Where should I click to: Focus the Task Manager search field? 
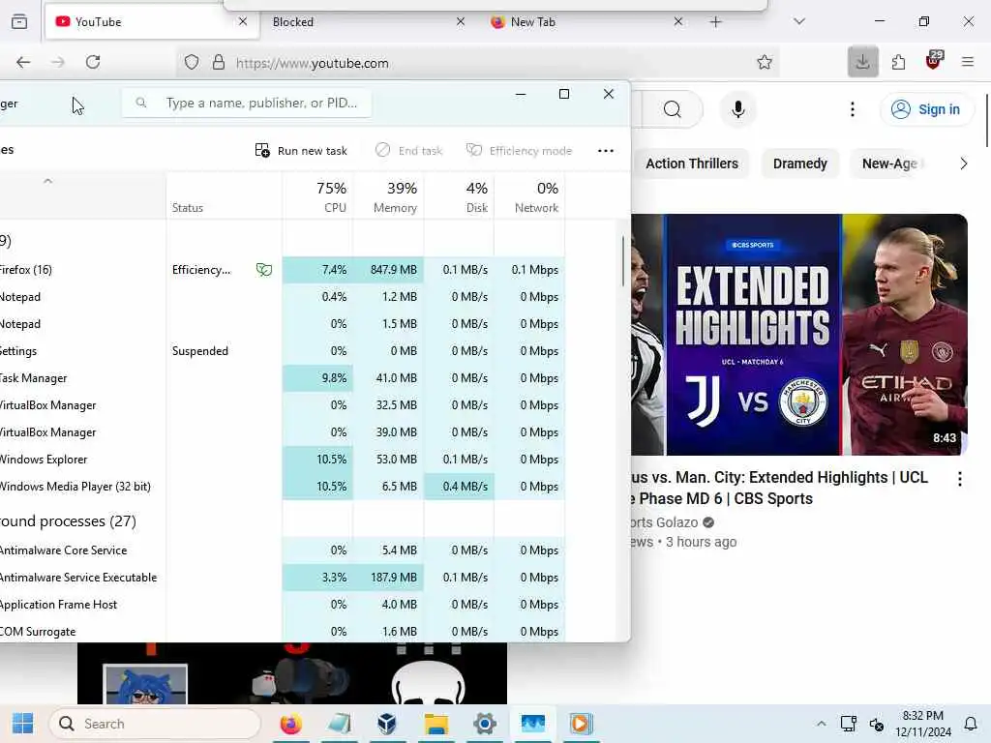tap(247, 103)
